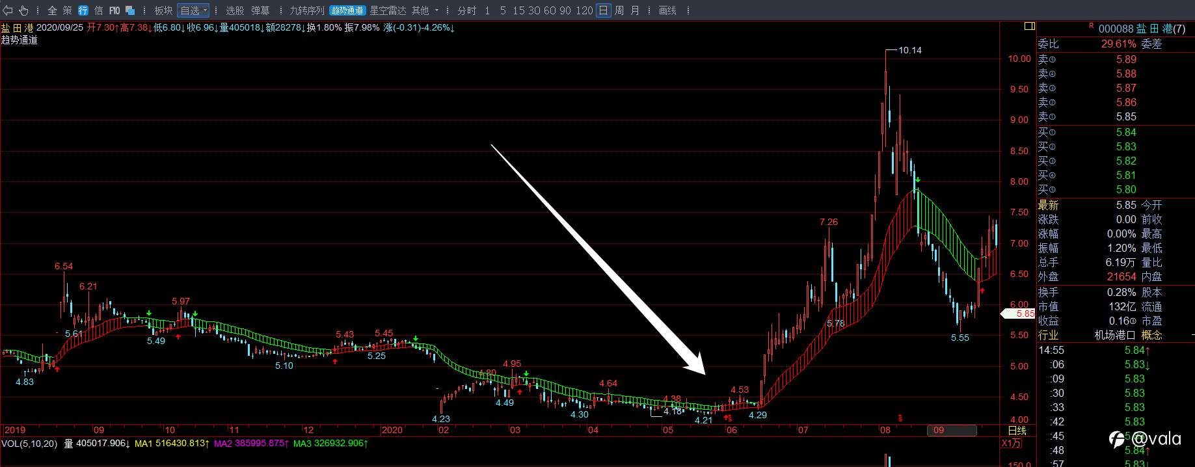Click the X1万 volume unit button
This screenshot has height=467, width=1195.
(x=1012, y=444)
